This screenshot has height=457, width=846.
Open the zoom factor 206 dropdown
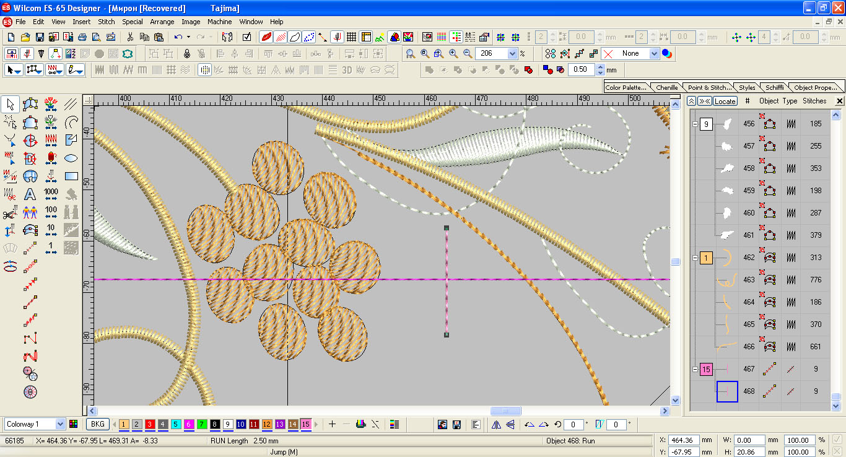pos(512,54)
